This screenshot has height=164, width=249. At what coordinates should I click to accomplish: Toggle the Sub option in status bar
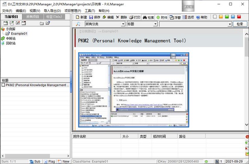pyautogui.click(x=35, y=162)
